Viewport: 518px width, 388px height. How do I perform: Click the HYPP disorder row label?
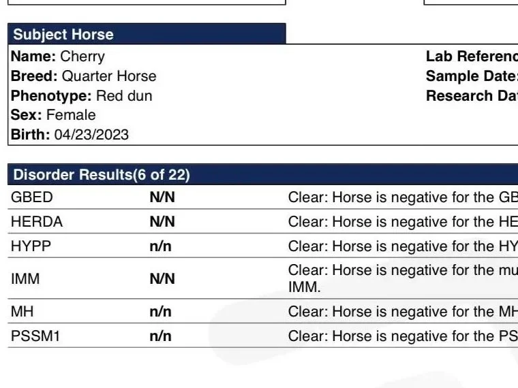click(x=31, y=246)
